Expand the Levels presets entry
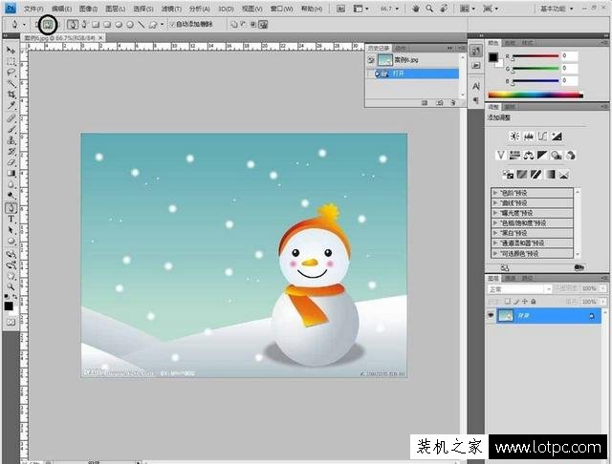Viewport: 612px width, 464px height. [532, 193]
